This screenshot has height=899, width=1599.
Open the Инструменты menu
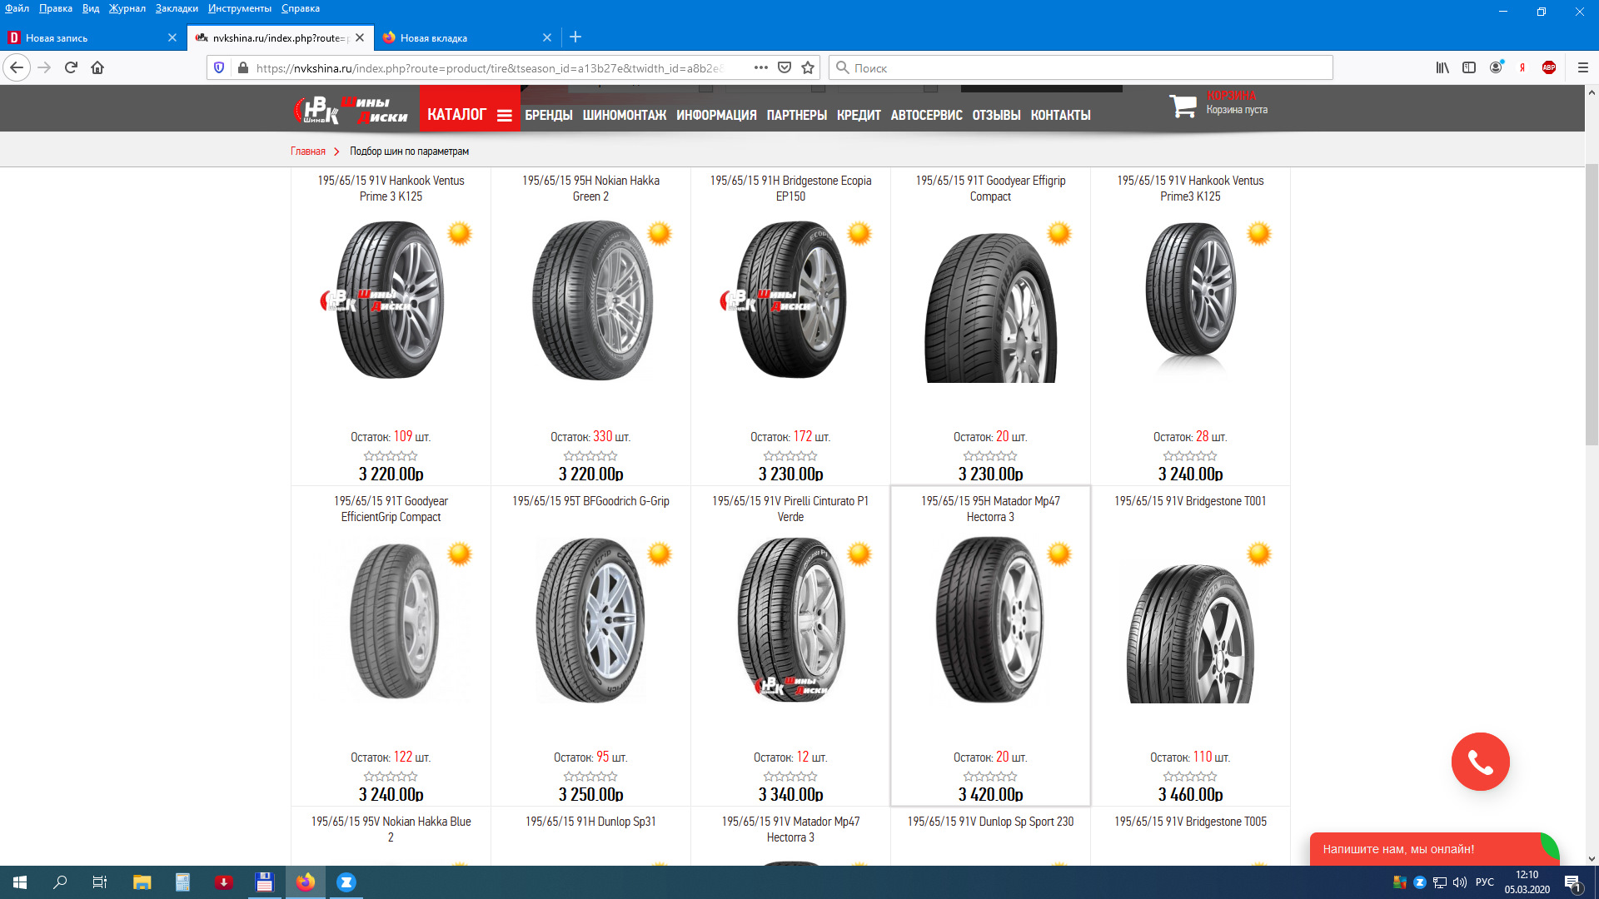[x=240, y=8]
